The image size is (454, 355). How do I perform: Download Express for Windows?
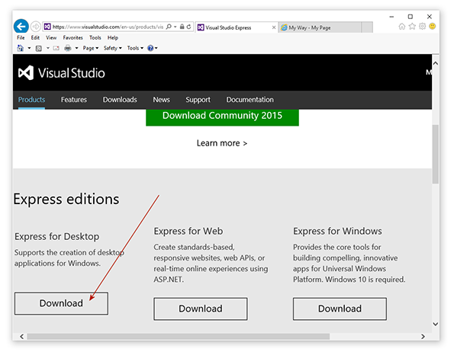(x=340, y=309)
